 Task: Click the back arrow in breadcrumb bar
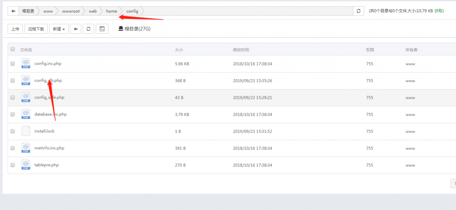(13, 11)
